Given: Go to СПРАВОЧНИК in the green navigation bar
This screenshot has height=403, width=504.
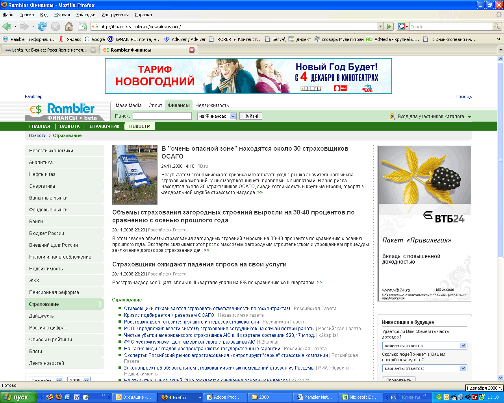Looking at the screenshot, I should coord(104,126).
